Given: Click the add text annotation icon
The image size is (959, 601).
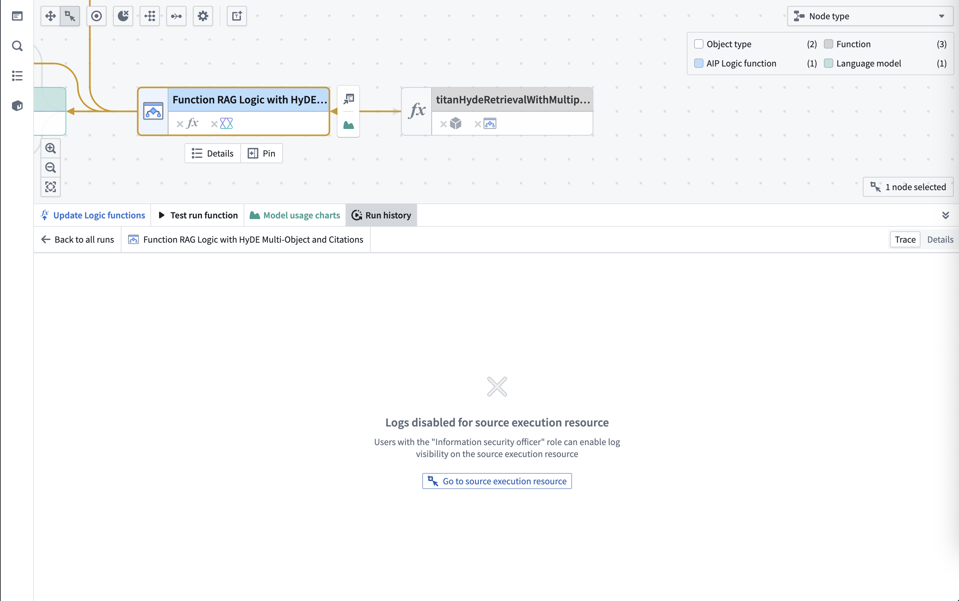Looking at the screenshot, I should tap(236, 16).
